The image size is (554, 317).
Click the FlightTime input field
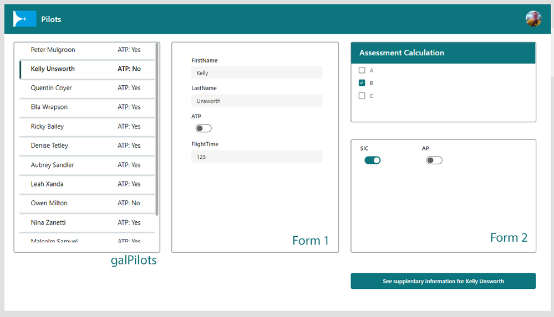pos(257,157)
